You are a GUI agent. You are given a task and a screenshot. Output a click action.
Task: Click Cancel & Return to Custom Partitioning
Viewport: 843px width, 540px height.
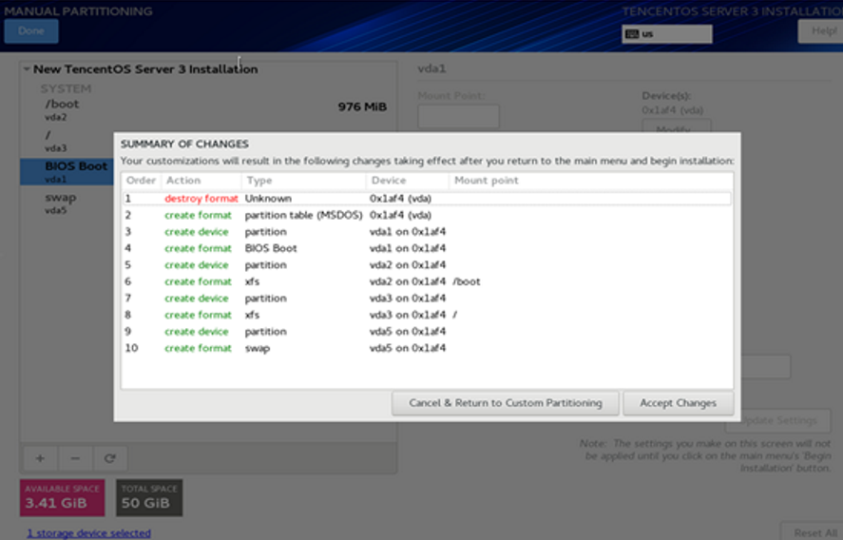[x=506, y=403]
